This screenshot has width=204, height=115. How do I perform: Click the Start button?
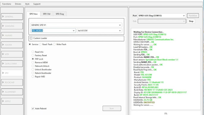pos(112,108)
